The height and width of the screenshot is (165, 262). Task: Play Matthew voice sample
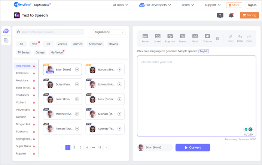(77, 114)
